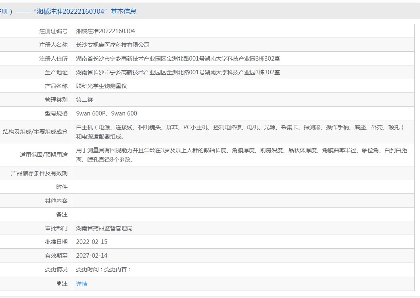
Task: Click the 注册人住所 address value
Action: point(178,59)
